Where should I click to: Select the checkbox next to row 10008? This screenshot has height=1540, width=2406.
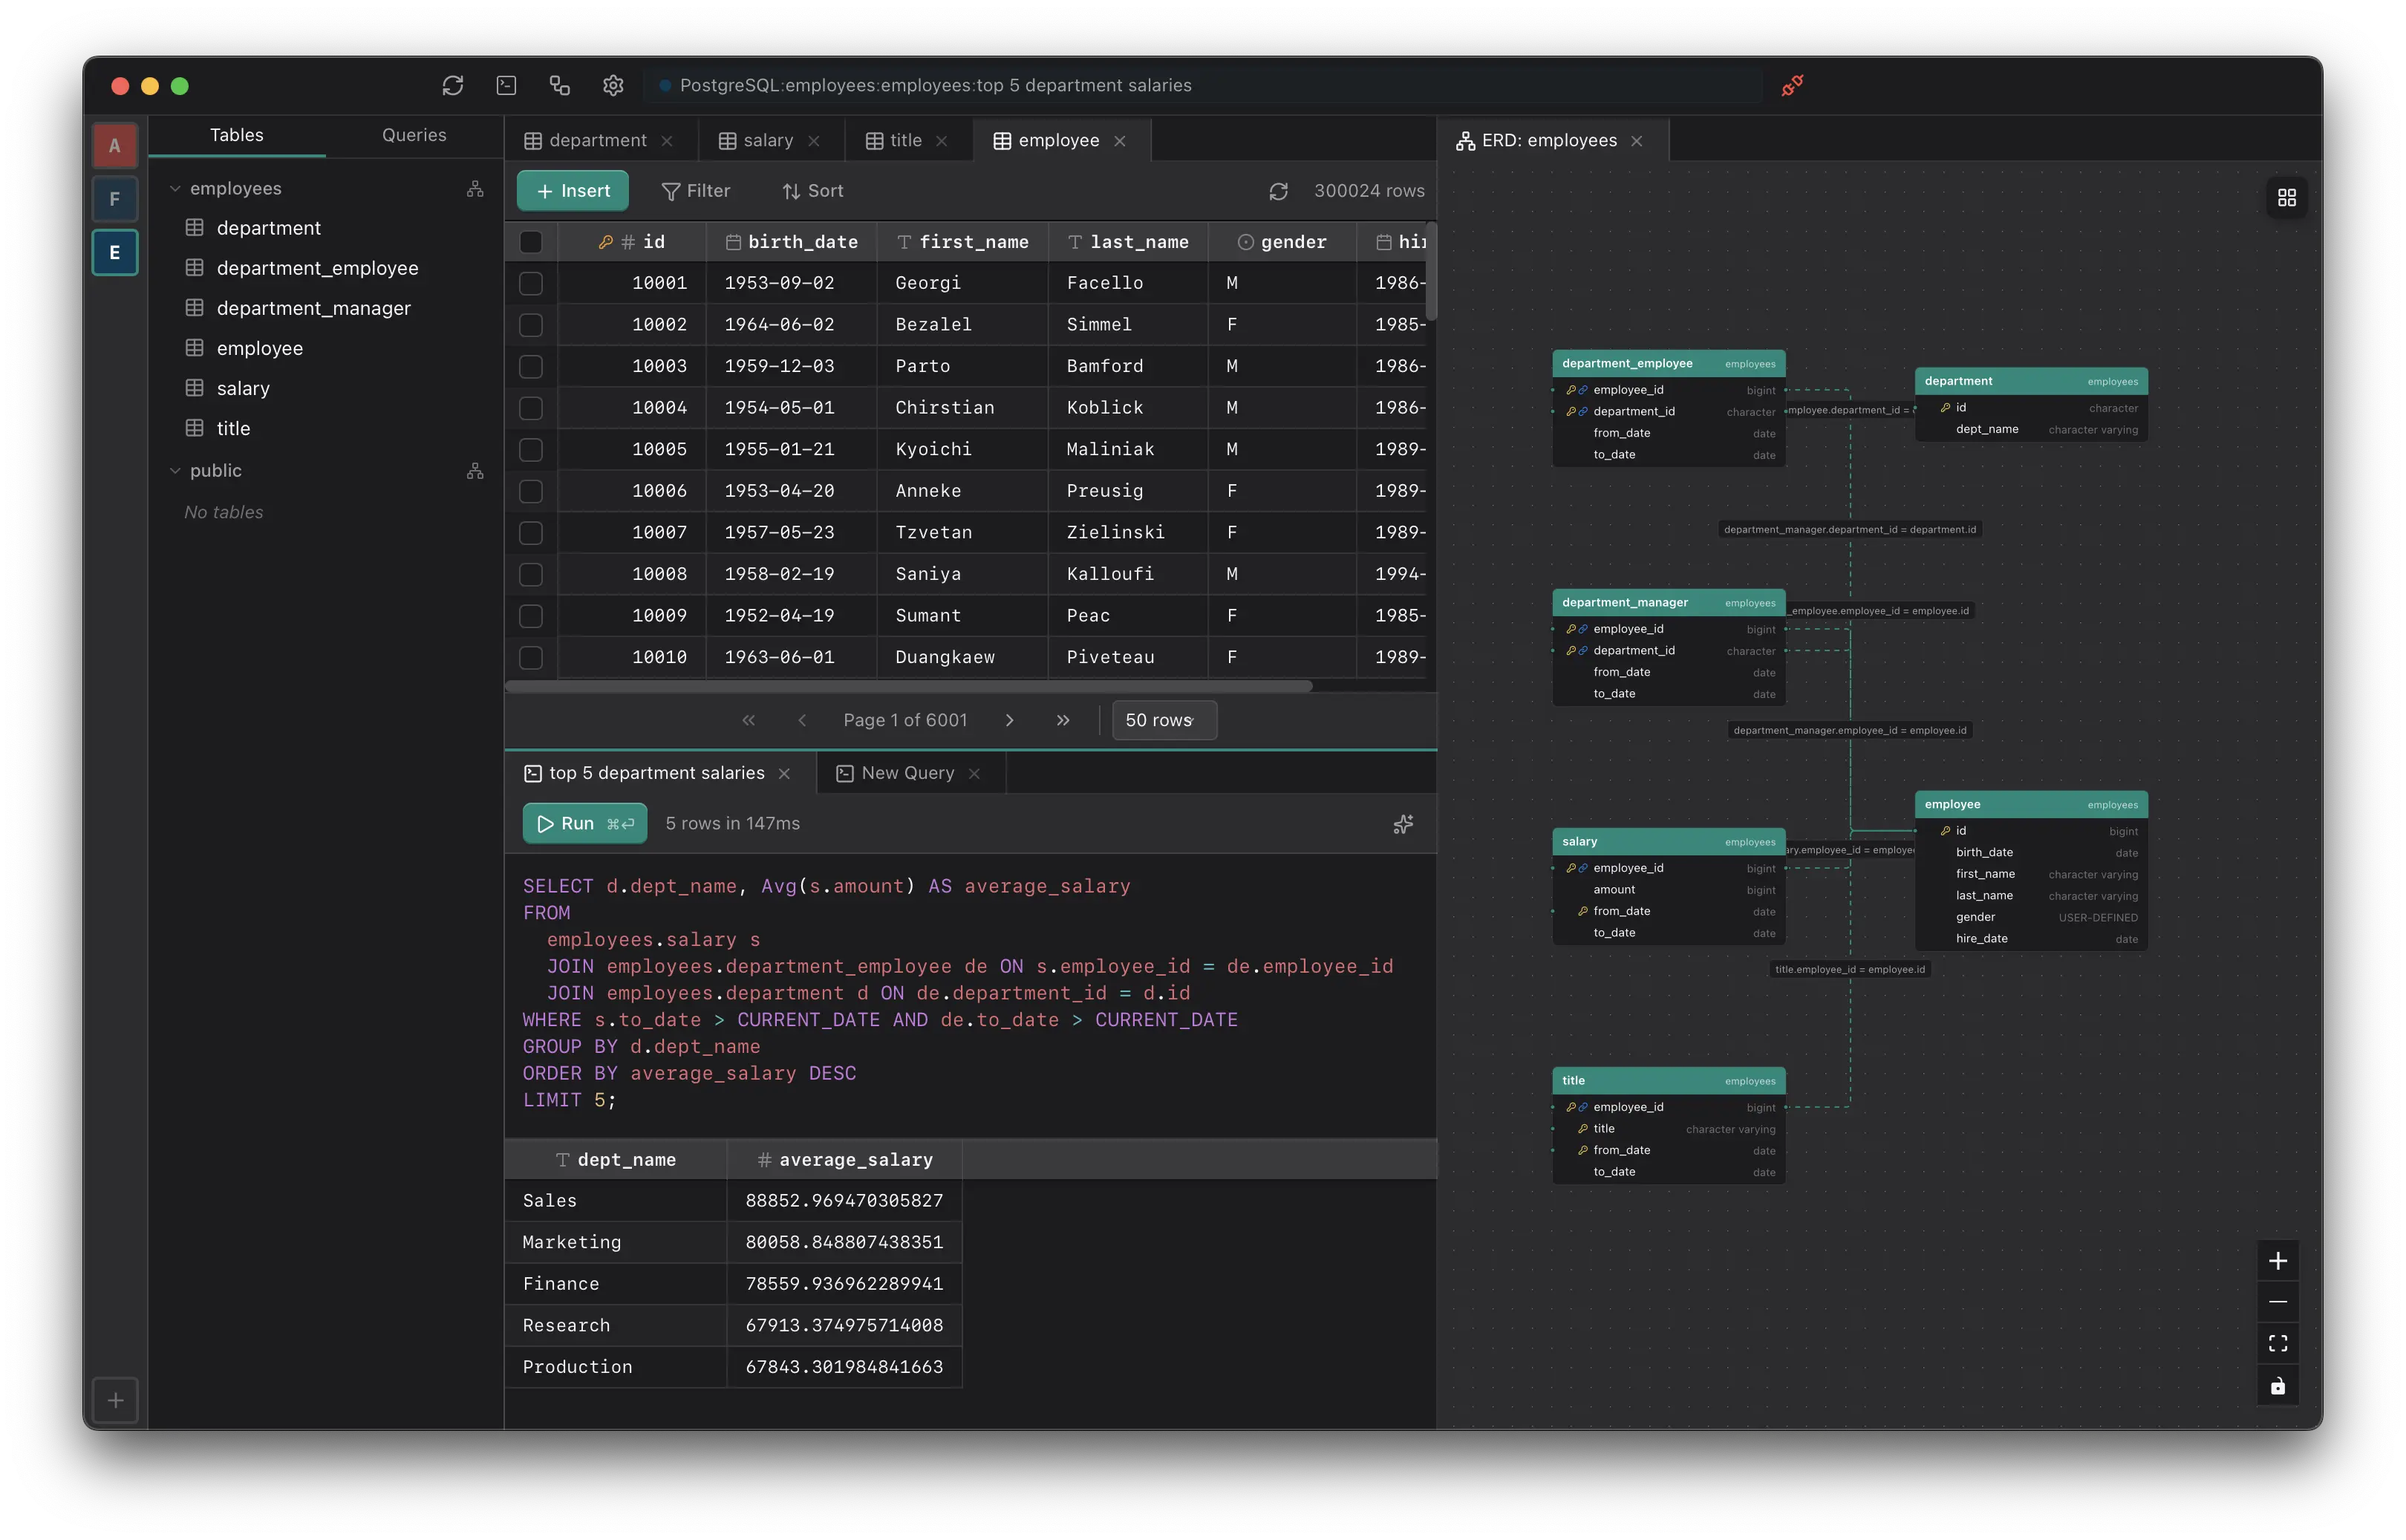531,574
